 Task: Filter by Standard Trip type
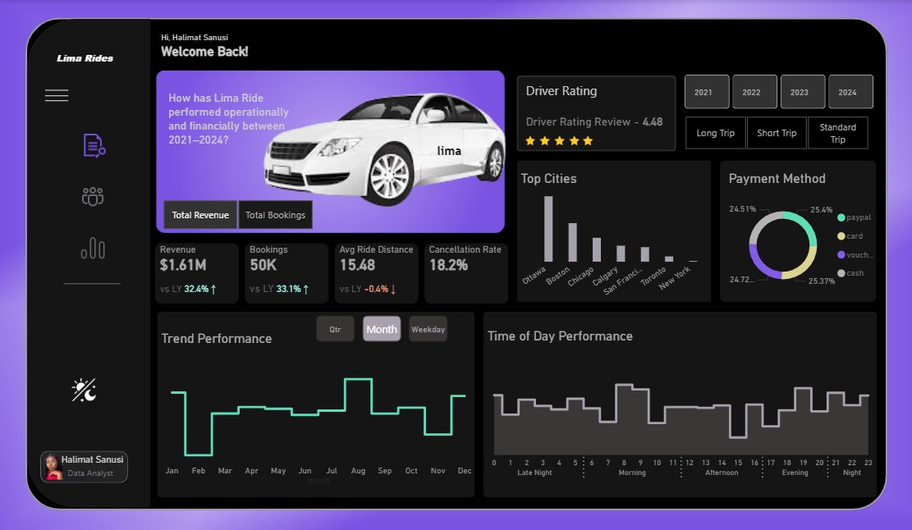(837, 133)
